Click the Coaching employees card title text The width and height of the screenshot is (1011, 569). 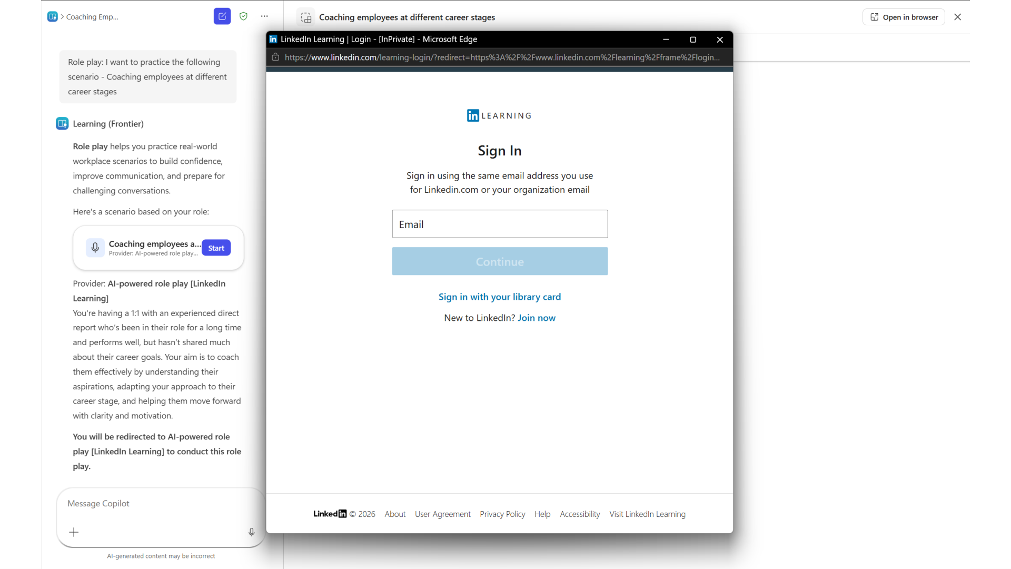154,243
